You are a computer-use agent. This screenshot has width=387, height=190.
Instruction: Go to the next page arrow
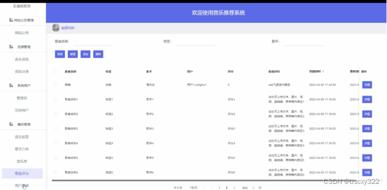(x=234, y=187)
